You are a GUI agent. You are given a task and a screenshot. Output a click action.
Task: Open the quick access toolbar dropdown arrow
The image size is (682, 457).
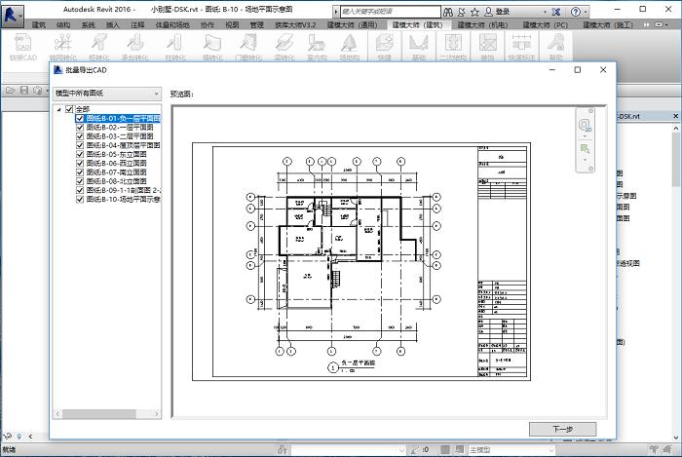pyautogui.click(x=47, y=90)
